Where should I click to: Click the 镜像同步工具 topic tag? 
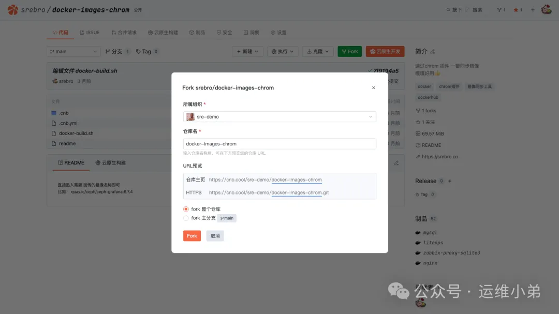479,86
